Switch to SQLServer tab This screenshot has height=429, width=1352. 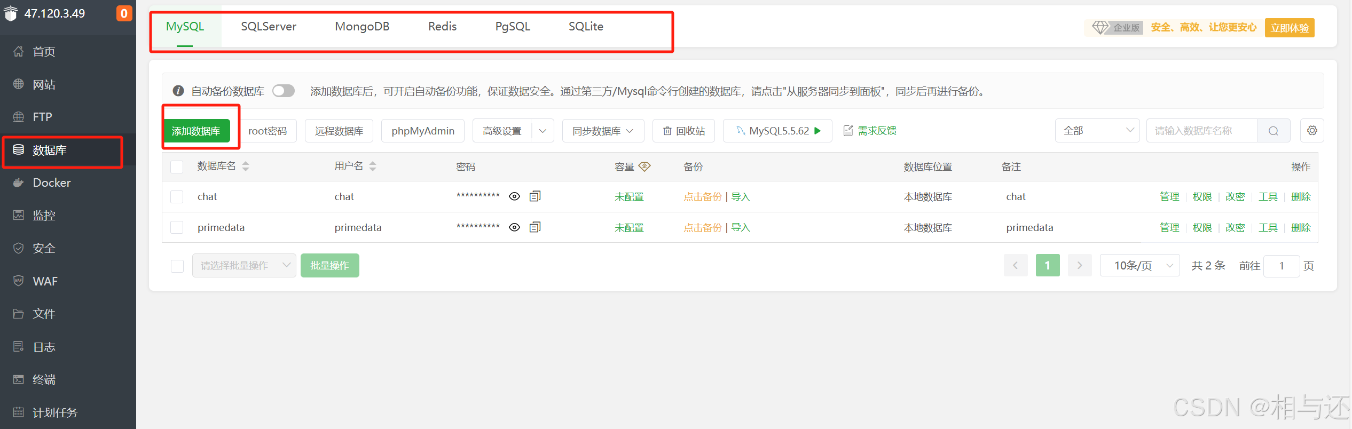269,27
